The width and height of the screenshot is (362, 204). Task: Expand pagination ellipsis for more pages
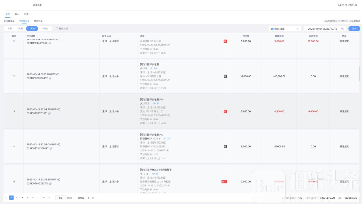pos(38,198)
